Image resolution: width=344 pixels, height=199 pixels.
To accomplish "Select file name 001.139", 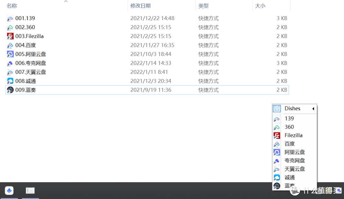I will click(25, 18).
